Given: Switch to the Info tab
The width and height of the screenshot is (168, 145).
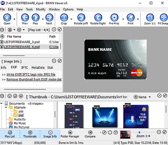Looking at the screenshot, I should (x=3, y=68).
